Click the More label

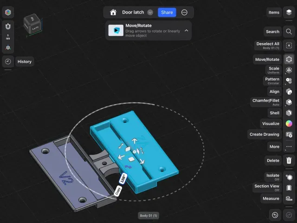tap(274, 147)
